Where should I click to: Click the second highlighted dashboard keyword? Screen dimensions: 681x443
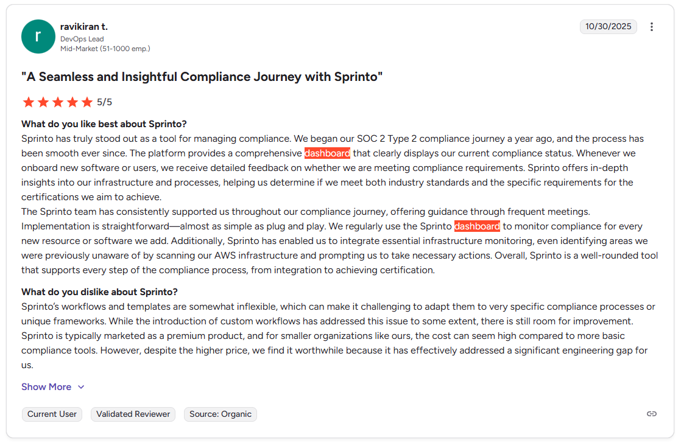478,226
